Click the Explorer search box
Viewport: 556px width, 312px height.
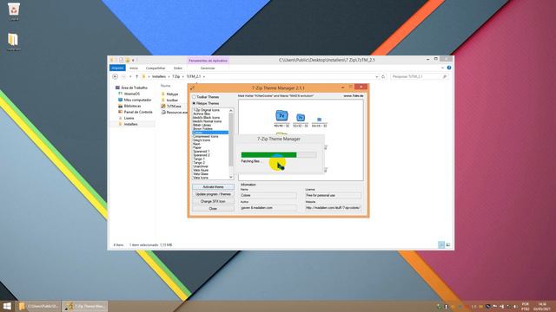(419, 76)
